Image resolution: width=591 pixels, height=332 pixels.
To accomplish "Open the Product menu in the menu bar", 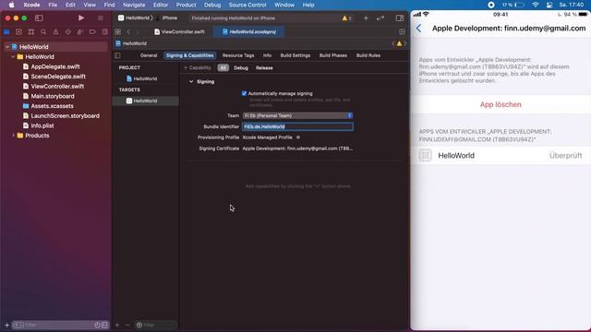I will [187, 5].
